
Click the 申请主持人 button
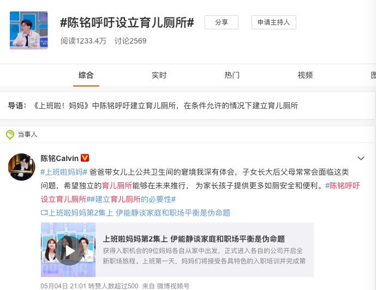click(x=273, y=22)
